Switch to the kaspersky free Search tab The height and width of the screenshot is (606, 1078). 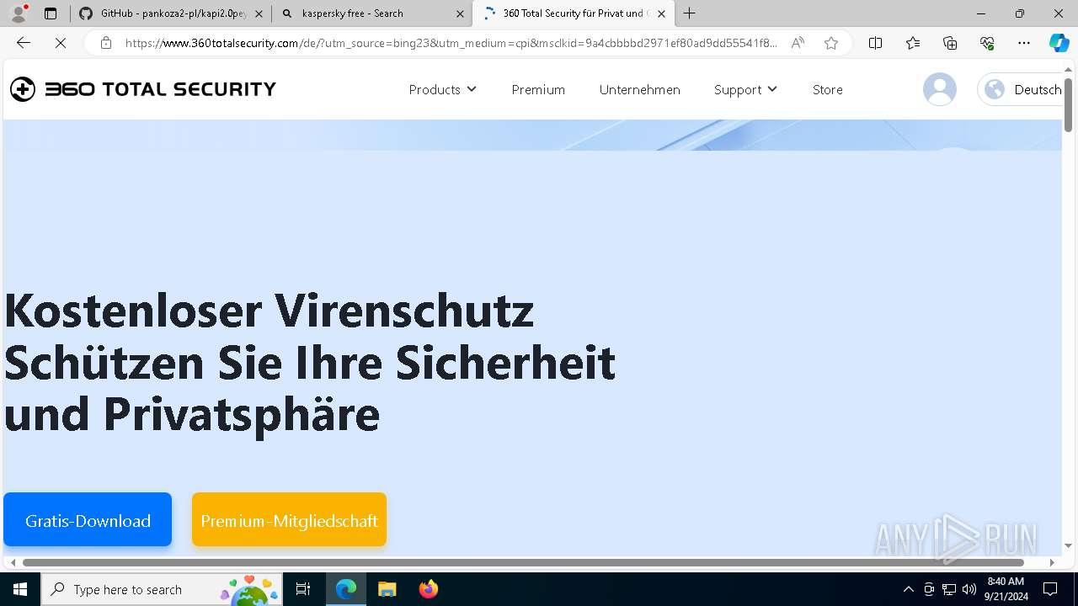(371, 13)
